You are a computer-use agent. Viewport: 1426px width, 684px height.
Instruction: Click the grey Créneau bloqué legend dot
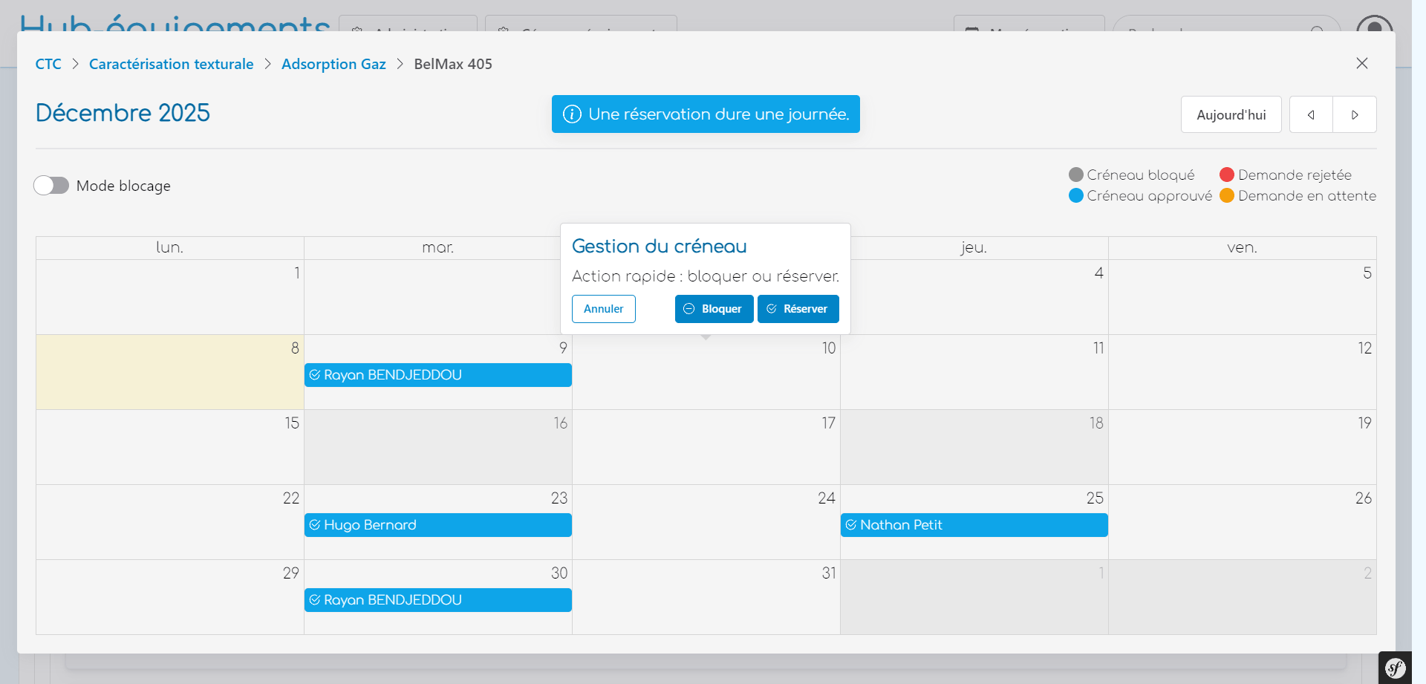1075,175
